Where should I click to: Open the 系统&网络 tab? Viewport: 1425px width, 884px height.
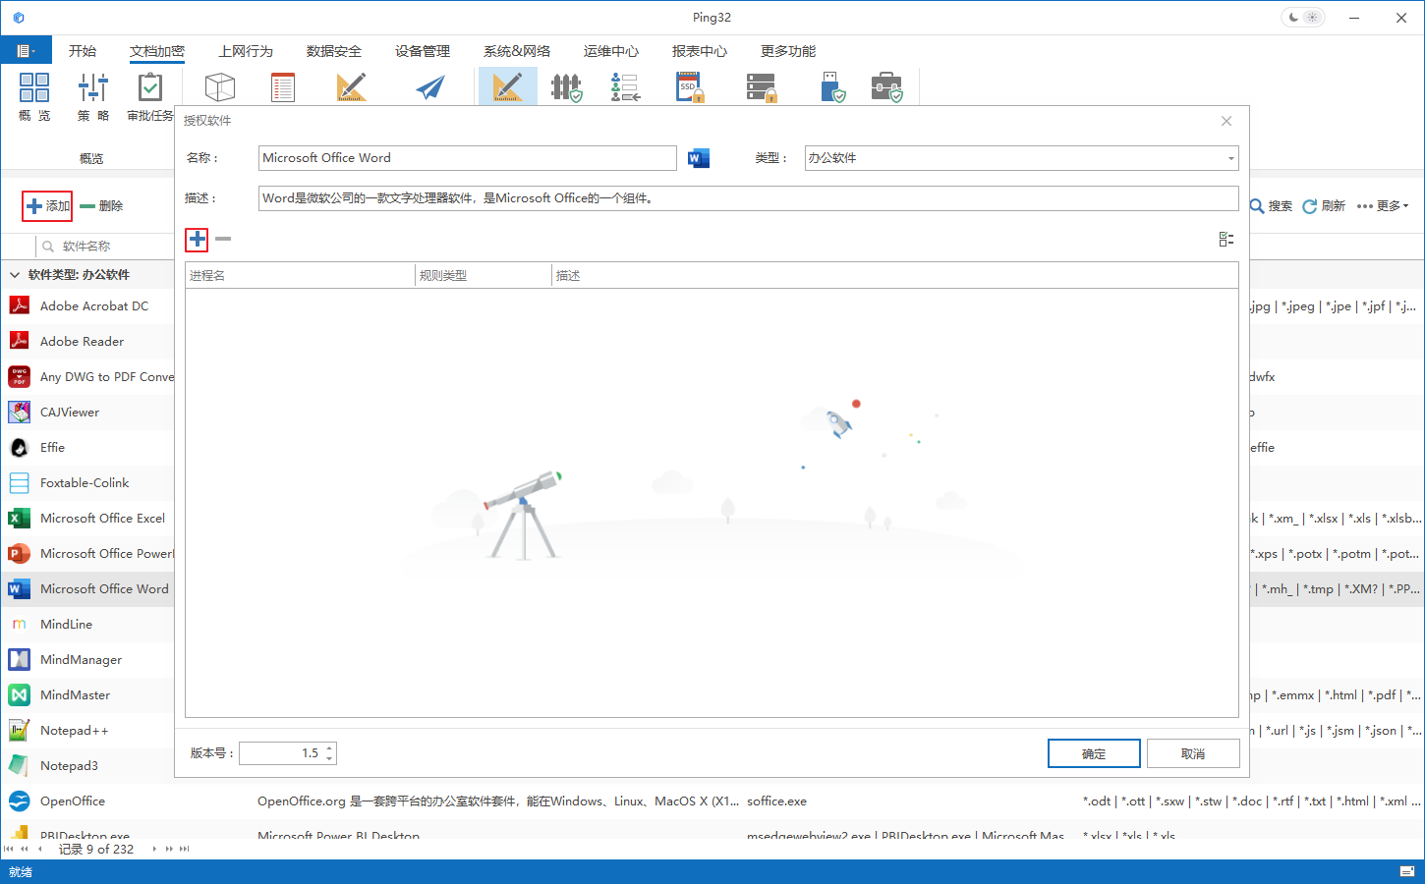pyautogui.click(x=517, y=51)
